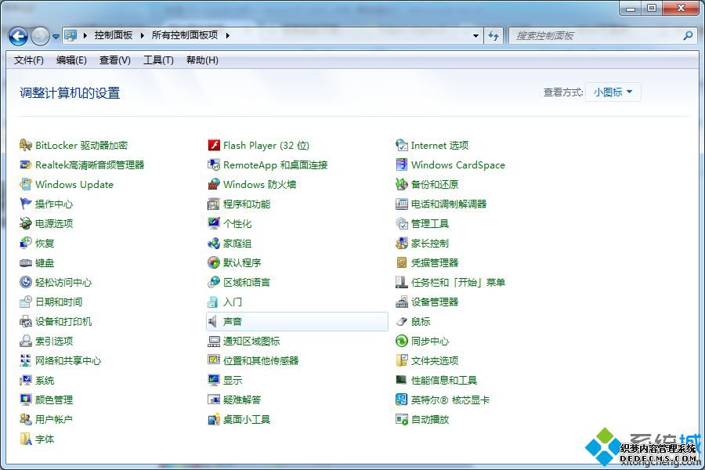Open Devices and Printers icon (设备和打印机)
Image resolution: width=705 pixels, height=470 pixels.
tap(26, 322)
